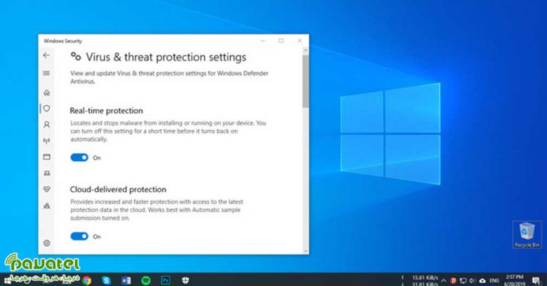Viewport: 547px width, 286px height.
Task: Open the hamburger navigation menu
Action: [46, 73]
